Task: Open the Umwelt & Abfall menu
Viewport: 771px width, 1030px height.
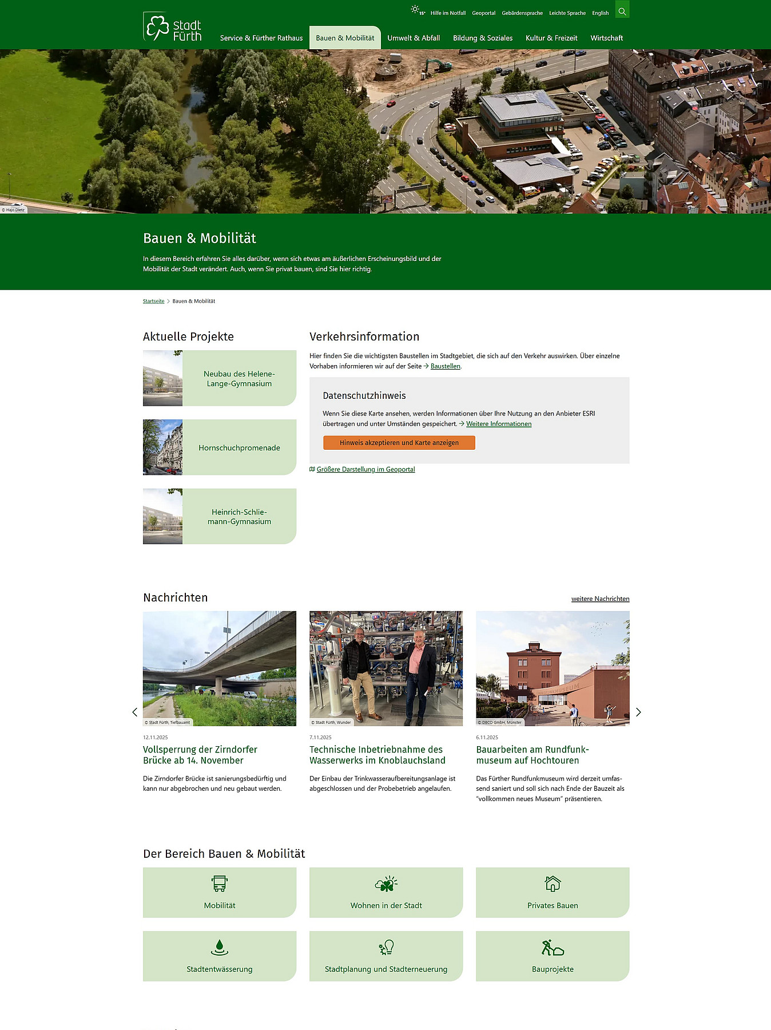Action: (x=414, y=38)
